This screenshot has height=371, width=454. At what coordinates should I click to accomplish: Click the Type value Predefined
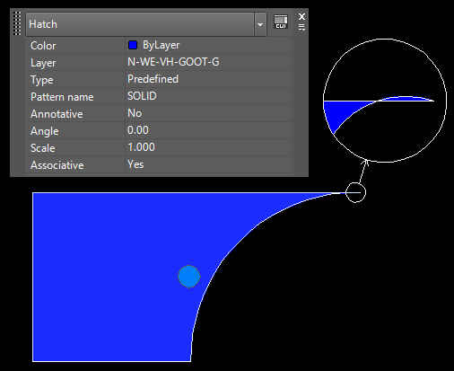[x=153, y=79]
